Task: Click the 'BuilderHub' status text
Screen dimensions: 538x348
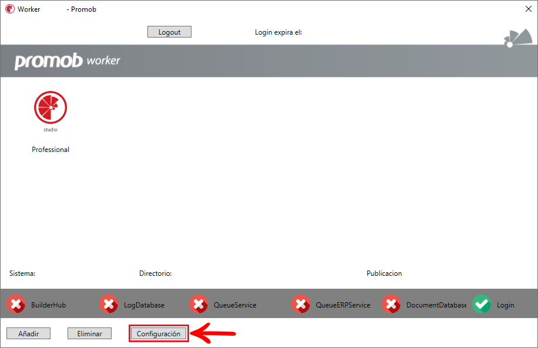Action: pos(48,305)
